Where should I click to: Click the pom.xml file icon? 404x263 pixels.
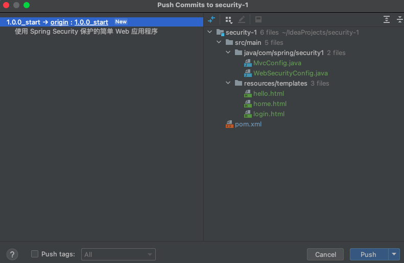coord(229,124)
